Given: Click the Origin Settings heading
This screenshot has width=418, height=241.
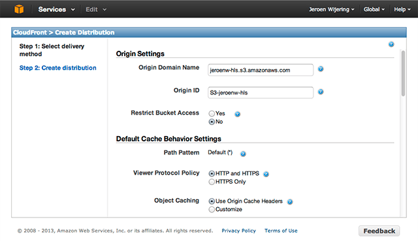Looking at the screenshot, I should tap(140, 53).
